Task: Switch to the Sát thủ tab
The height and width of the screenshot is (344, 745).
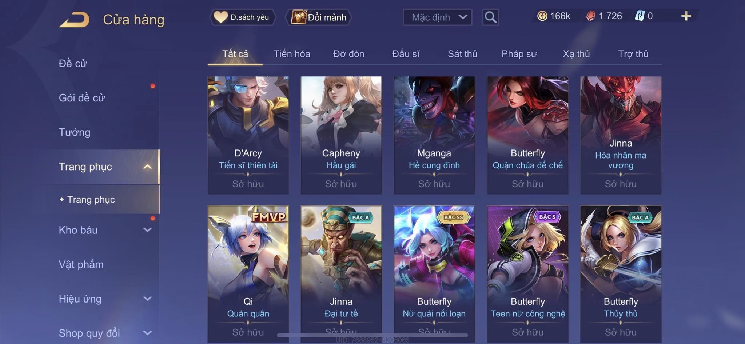Action: click(462, 54)
